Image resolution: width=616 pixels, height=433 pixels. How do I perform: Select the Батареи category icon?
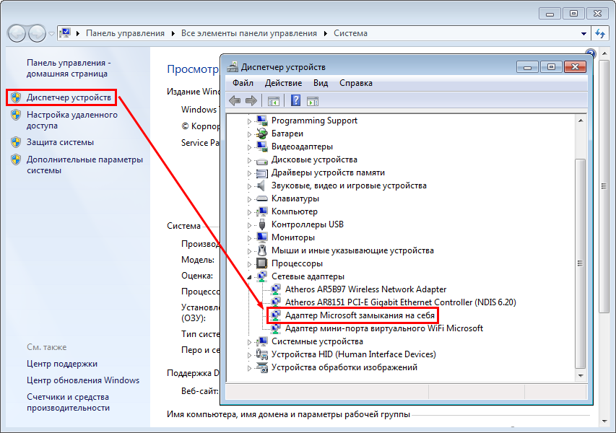(261, 134)
